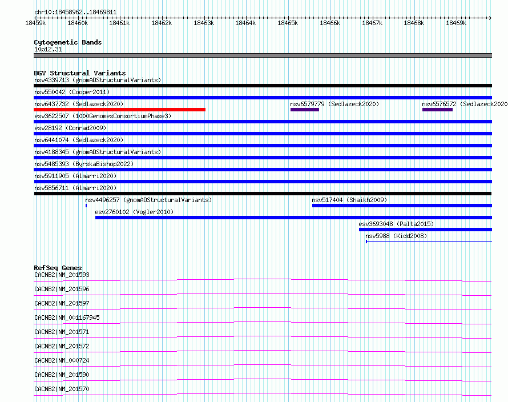The width and height of the screenshot is (508, 402).
Task: Open CACNB2|NM_201571 transcript label
Action: click(x=62, y=332)
